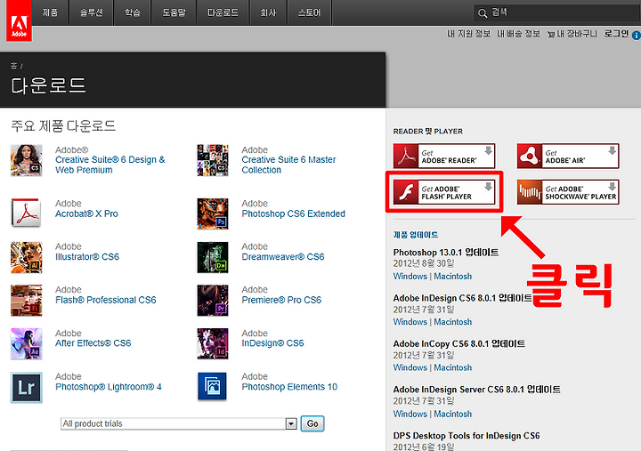Click the Dreamweaver CS6 product icon
The height and width of the screenshot is (451, 641).
coord(213,257)
